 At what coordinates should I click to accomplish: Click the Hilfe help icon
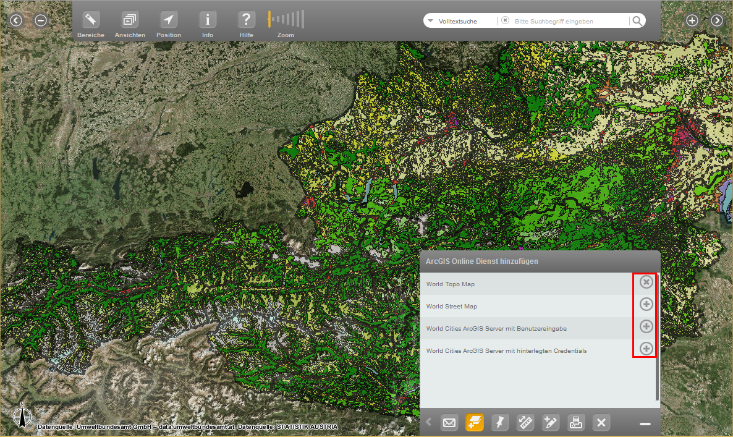coord(246,19)
